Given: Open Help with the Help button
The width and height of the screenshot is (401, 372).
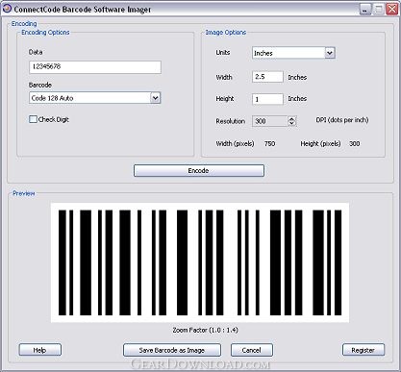Looking at the screenshot, I should click(x=39, y=350).
